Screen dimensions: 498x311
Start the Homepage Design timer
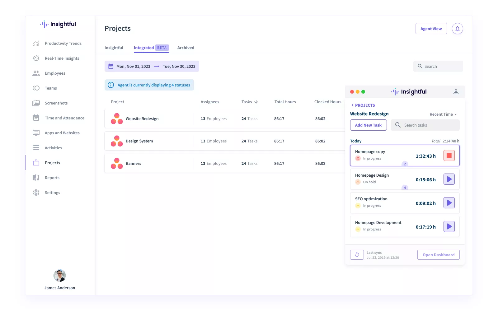[449, 179]
